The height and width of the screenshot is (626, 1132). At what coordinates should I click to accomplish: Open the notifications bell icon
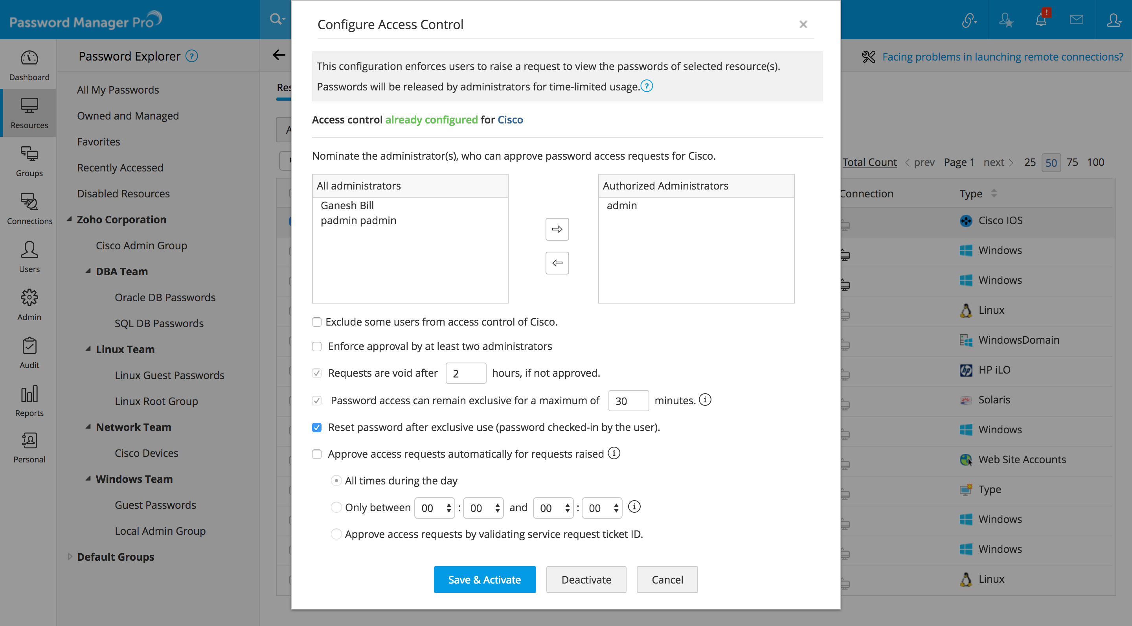[x=1040, y=20]
